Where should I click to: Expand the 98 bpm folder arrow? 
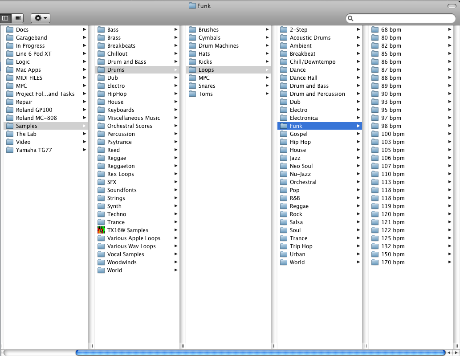pyautogui.click(x=449, y=126)
